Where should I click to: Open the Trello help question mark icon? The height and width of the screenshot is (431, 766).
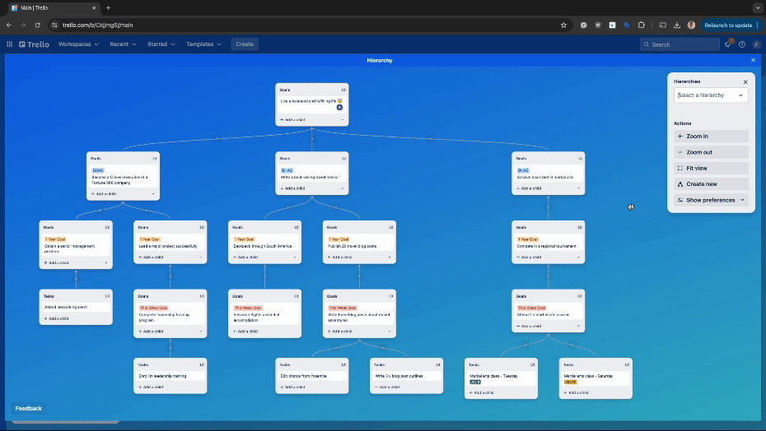point(742,44)
